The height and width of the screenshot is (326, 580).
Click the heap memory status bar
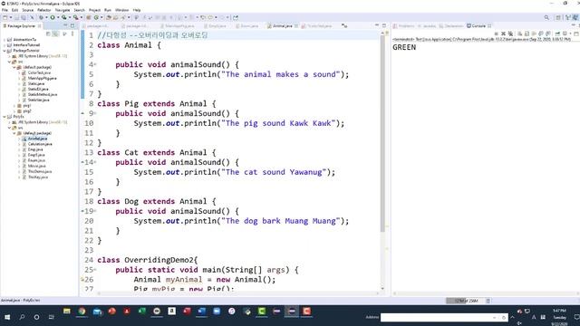tap(465, 301)
